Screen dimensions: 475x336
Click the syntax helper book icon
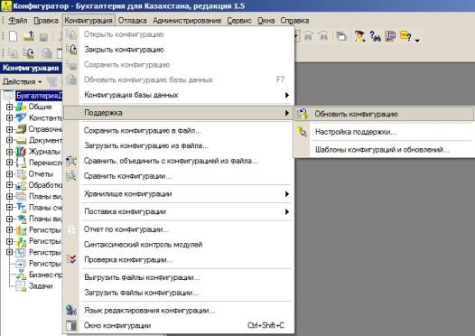(x=390, y=36)
